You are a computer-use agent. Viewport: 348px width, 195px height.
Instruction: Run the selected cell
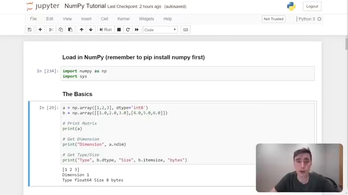click(105, 30)
